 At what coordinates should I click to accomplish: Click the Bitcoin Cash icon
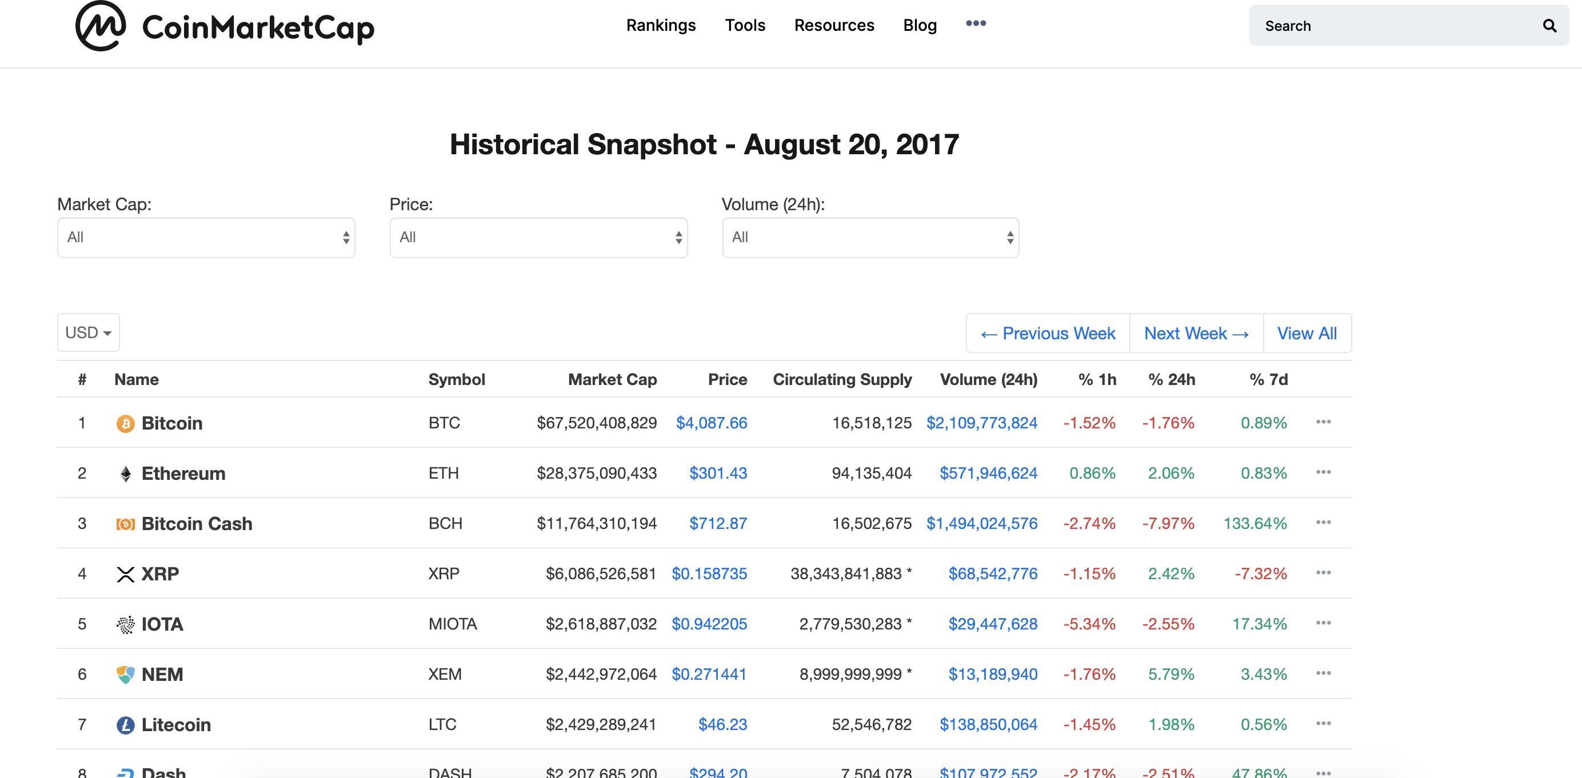125,524
